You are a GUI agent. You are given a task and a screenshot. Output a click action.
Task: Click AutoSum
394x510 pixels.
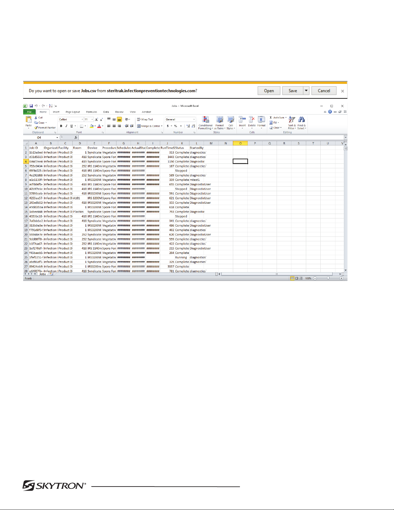(x=278, y=117)
